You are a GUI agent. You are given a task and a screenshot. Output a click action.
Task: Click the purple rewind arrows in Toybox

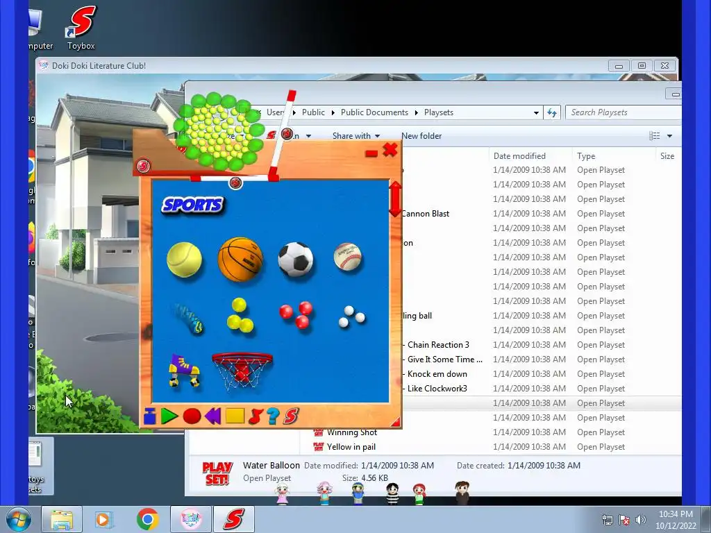pos(212,416)
